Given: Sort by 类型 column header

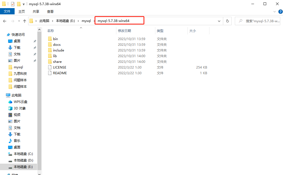Looking at the screenshot, I should (160, 31).
